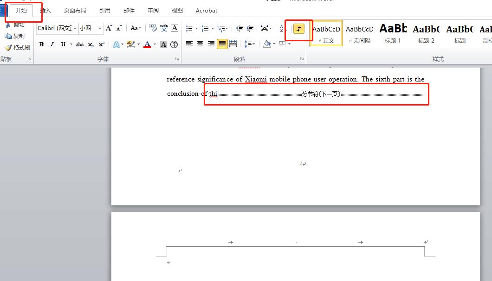
Task: Toggle the show paragraph marks button
Action: [299, 29]
